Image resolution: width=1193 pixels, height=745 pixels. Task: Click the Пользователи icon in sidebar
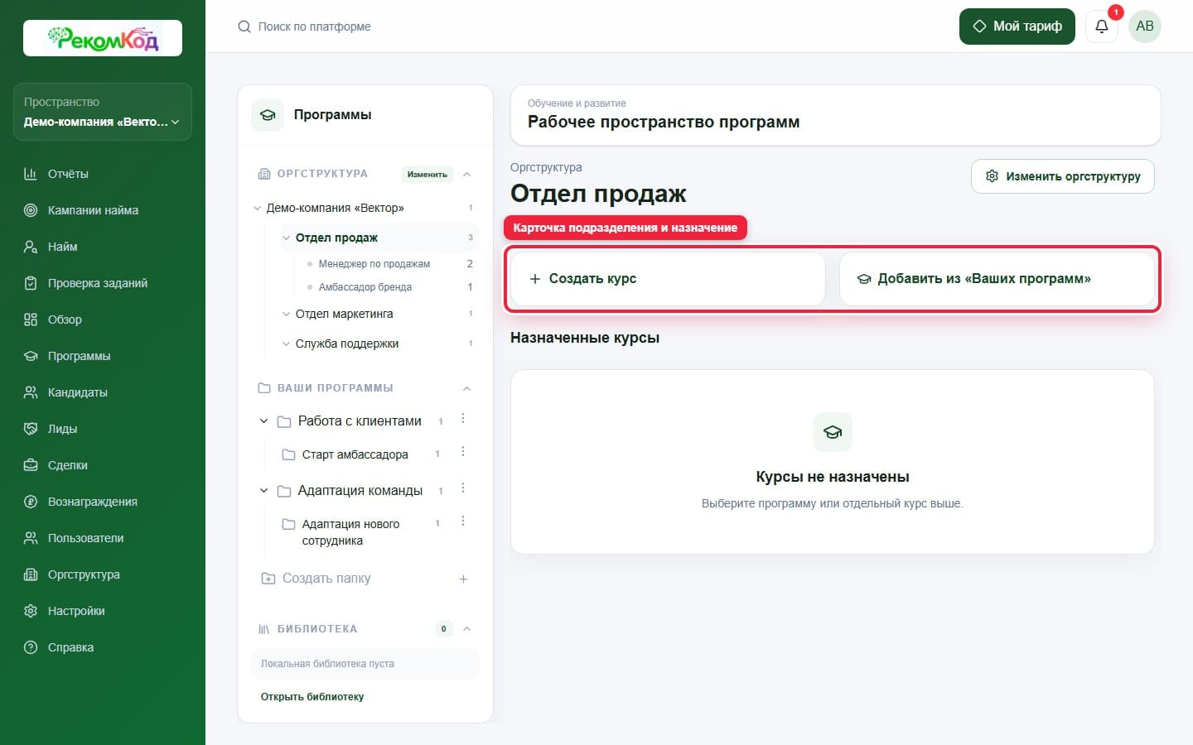coord(31,538)
